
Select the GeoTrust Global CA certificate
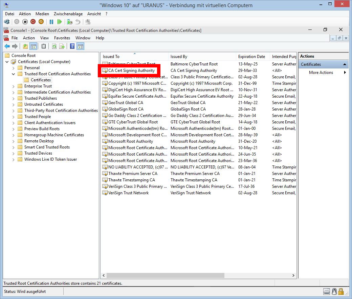(126, 103)
